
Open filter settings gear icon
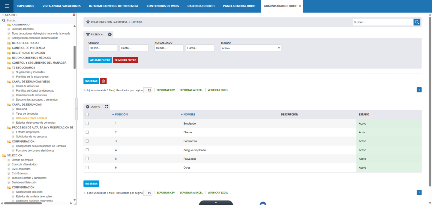point(110,35)
